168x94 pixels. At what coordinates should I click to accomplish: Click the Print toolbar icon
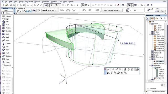[14, 5]
